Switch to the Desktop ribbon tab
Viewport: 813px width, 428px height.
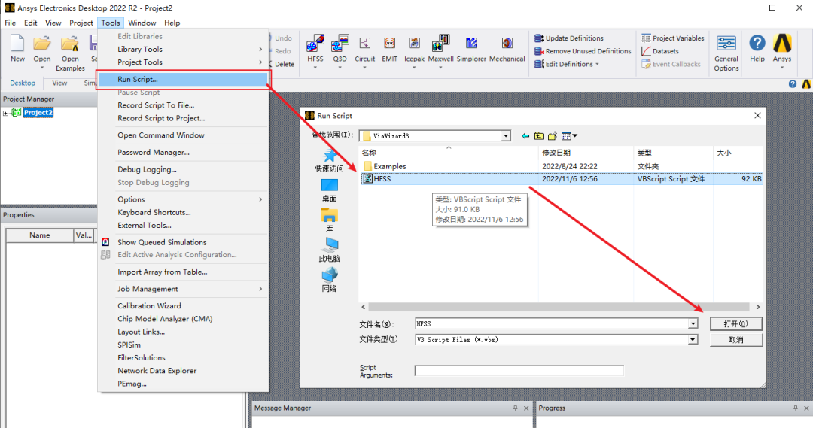click(23, 83)
